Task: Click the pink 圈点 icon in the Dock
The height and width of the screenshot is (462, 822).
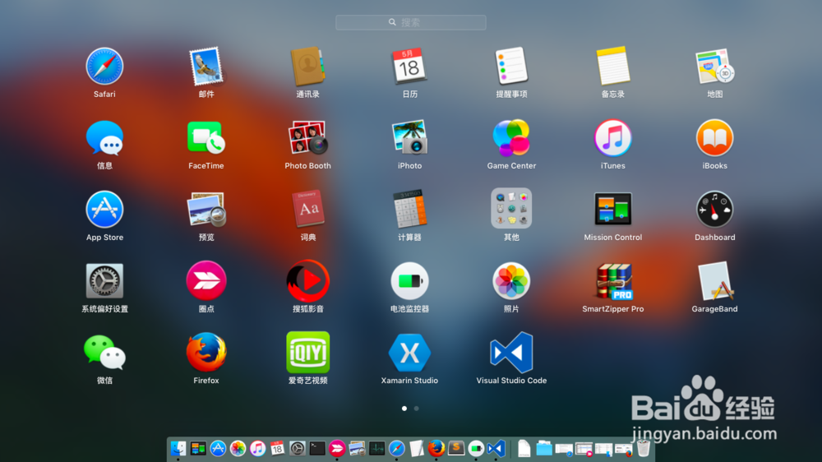Action: click(337, 448)
